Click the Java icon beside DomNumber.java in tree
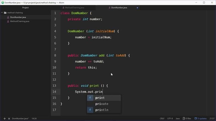216x121 pixels. (x=8, y=17)
